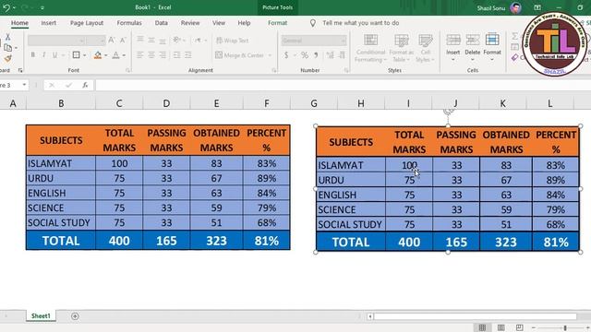This screenshot has width=591, height=332.
Task: Click the Cut scissors icon
Action: [7, 37]
